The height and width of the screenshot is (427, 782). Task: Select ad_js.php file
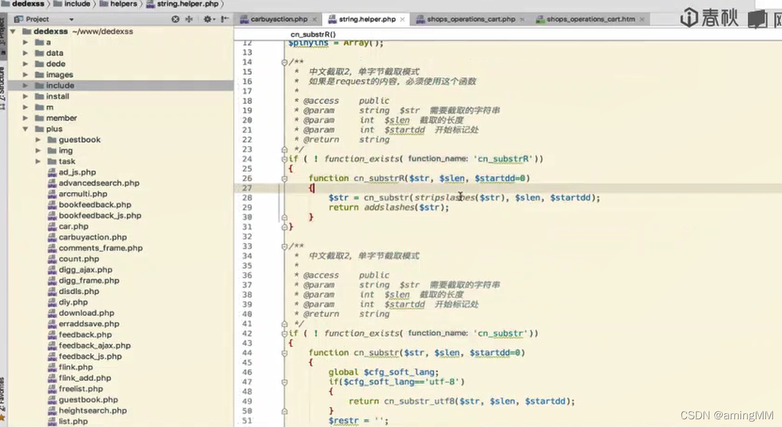[77, 172]
